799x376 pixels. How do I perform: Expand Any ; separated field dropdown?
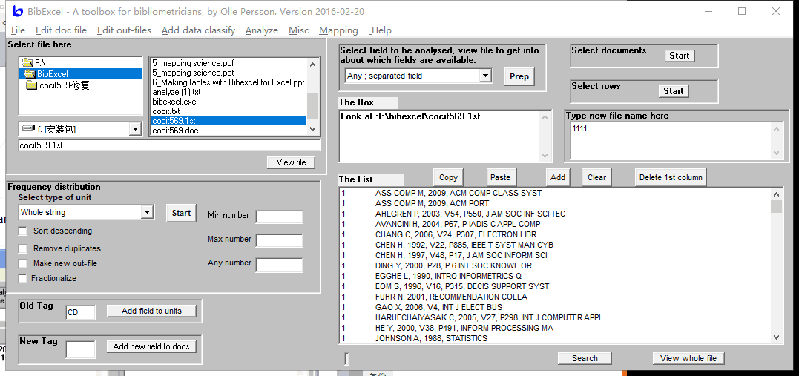[486, 76]
